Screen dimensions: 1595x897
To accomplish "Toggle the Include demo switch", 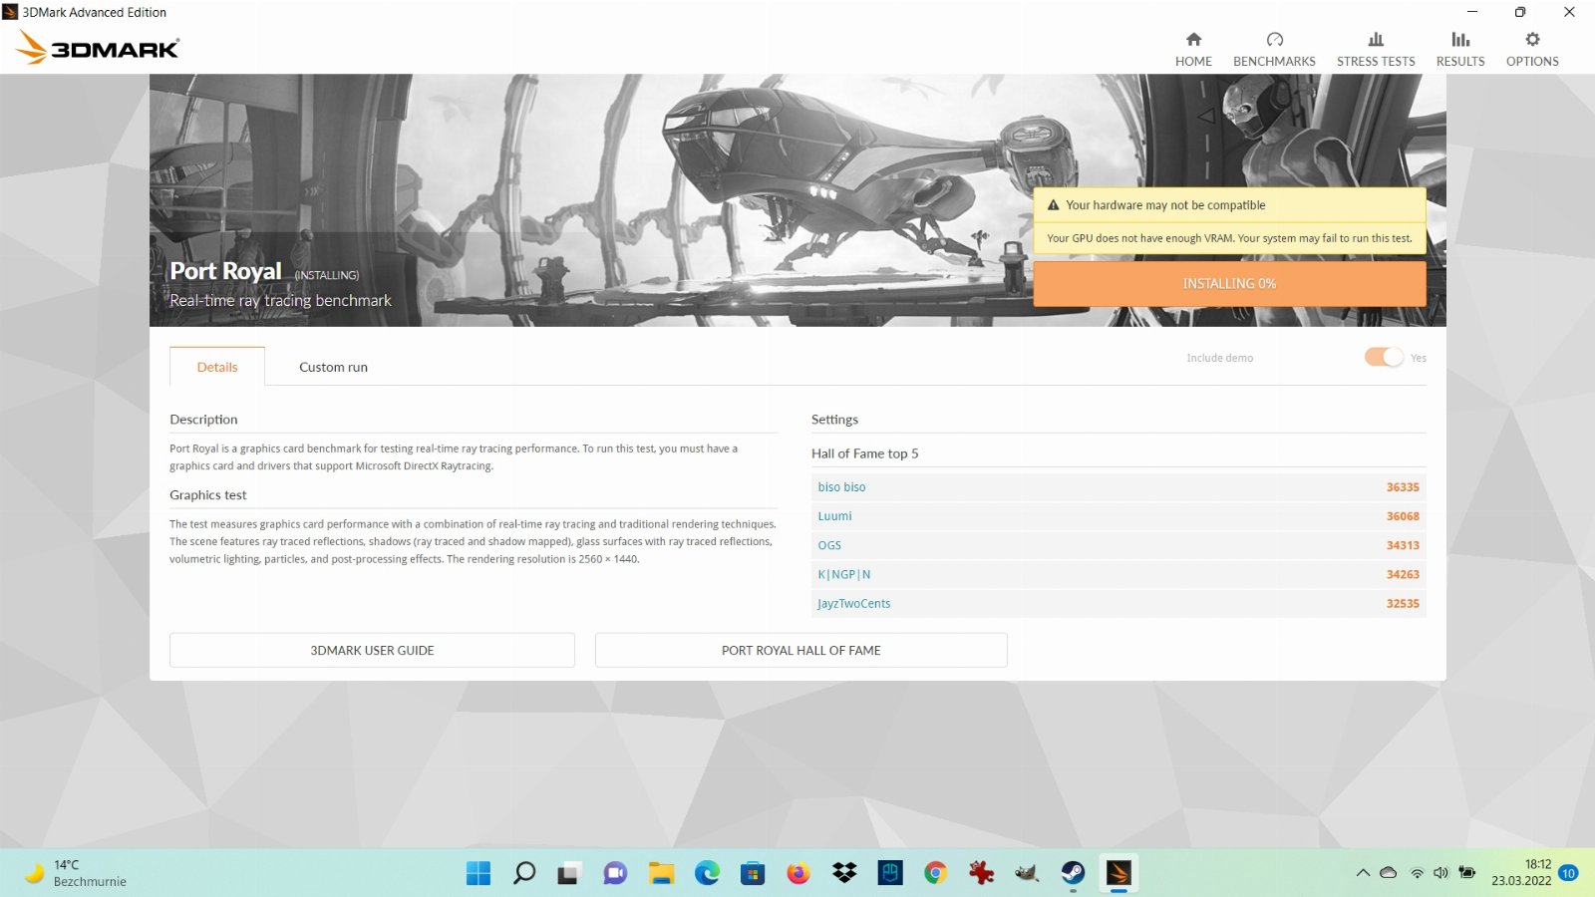I will [x=1384, y=357].
